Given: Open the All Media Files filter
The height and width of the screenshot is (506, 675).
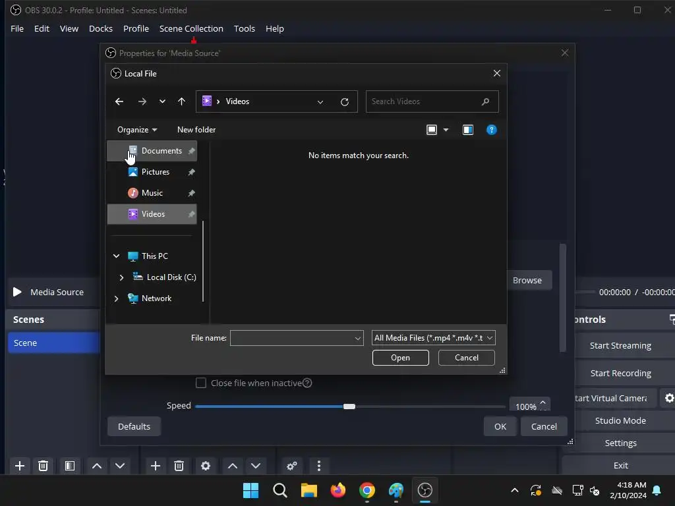Looking at the screenshot, I should pos(434,338).
